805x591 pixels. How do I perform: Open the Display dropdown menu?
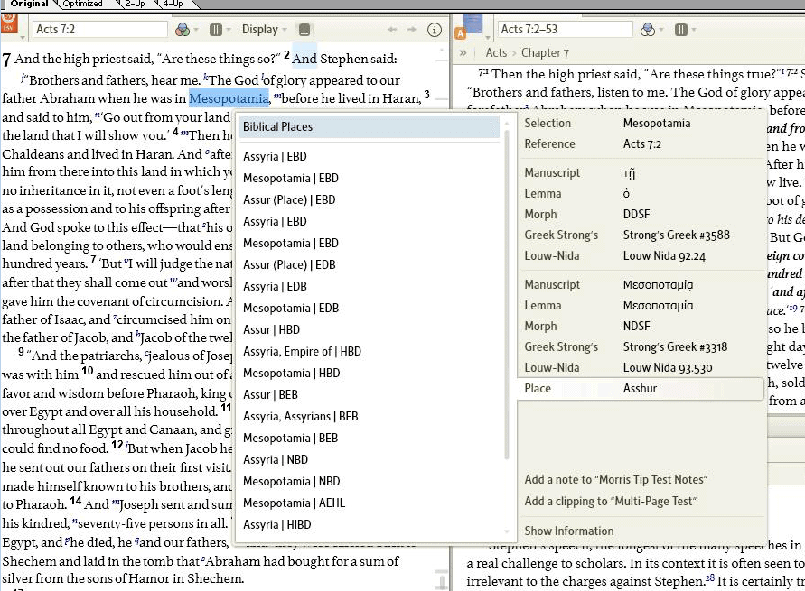point(265,30)
